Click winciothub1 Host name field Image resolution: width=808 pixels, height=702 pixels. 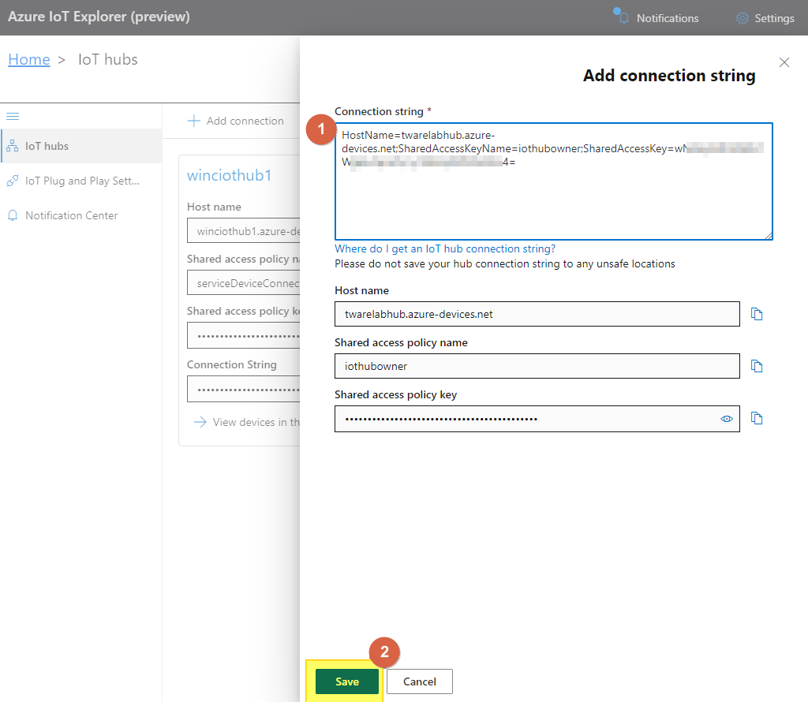coord(243,231)
